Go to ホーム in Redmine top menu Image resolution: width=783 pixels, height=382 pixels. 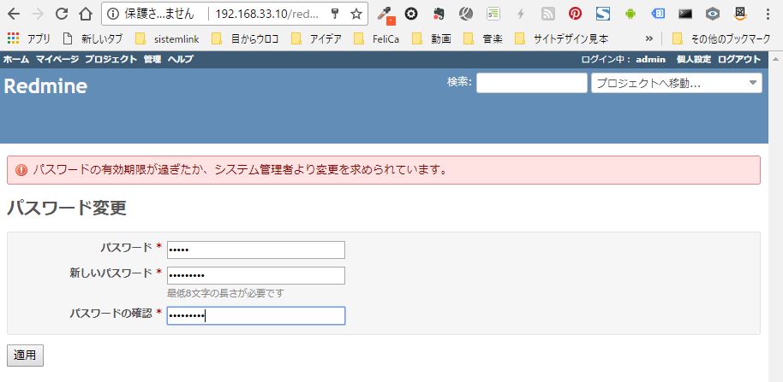16,59
